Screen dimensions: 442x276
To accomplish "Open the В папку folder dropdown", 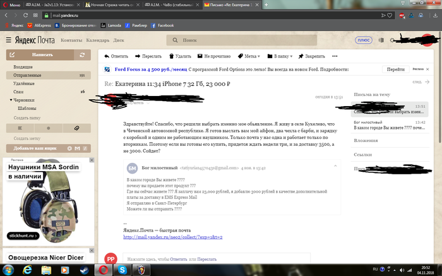I will tap(280, 56).
